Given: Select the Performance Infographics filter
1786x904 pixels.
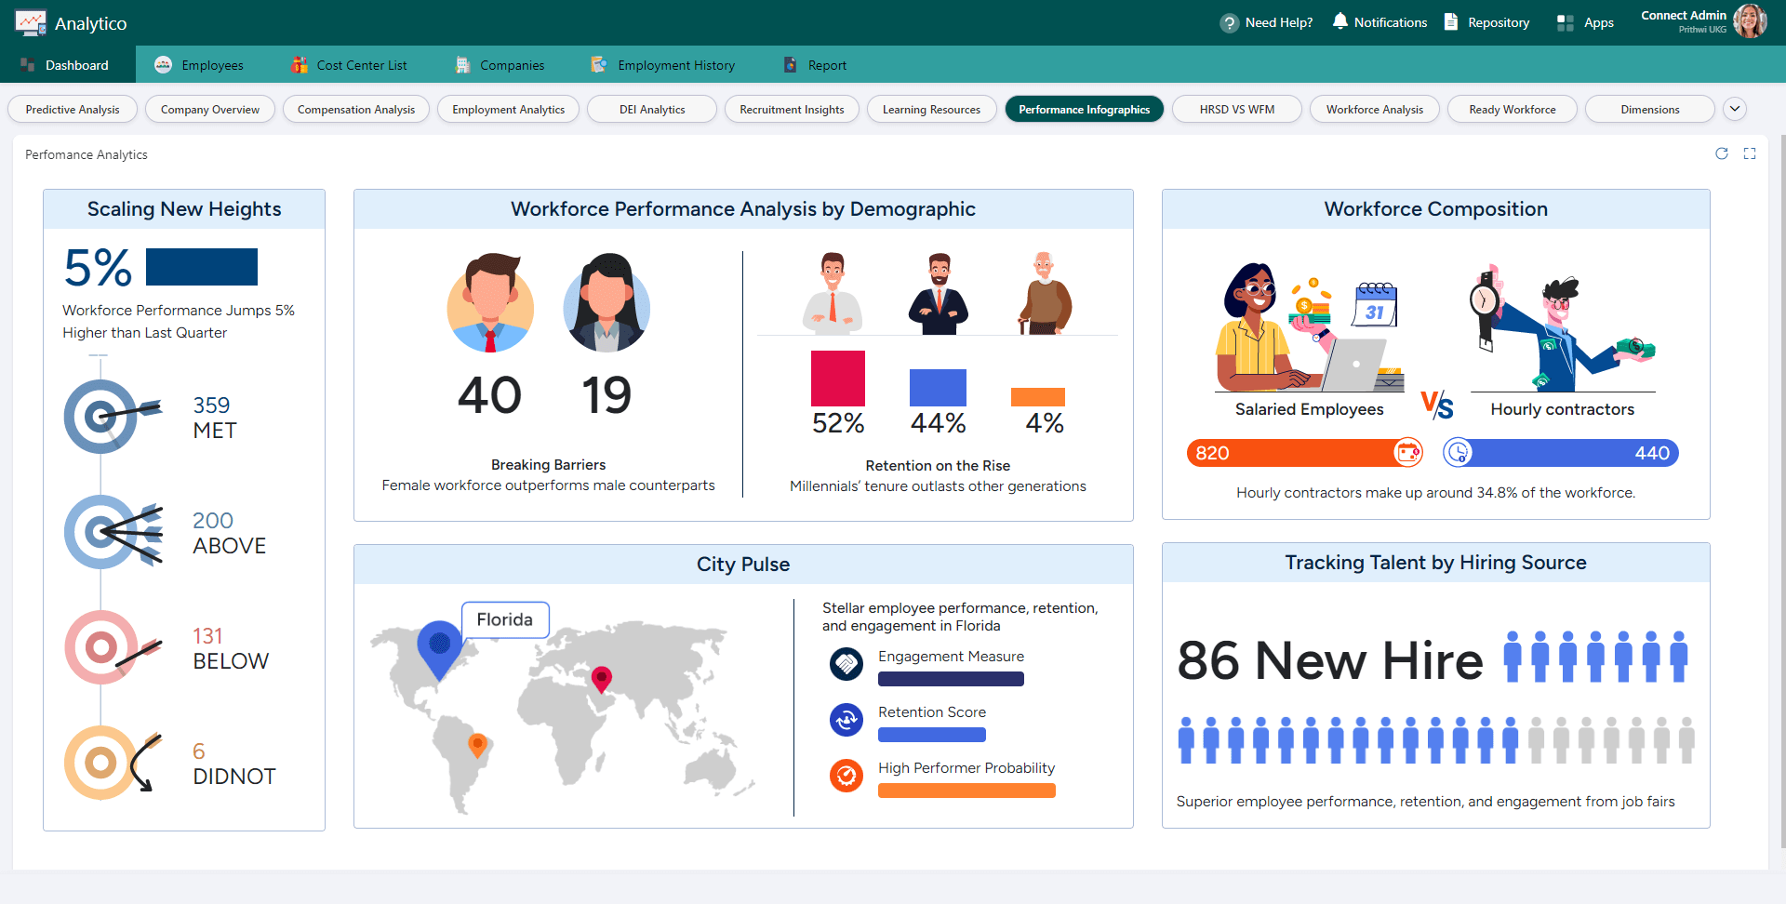Looking at the screenshot, I should 1084,109.
